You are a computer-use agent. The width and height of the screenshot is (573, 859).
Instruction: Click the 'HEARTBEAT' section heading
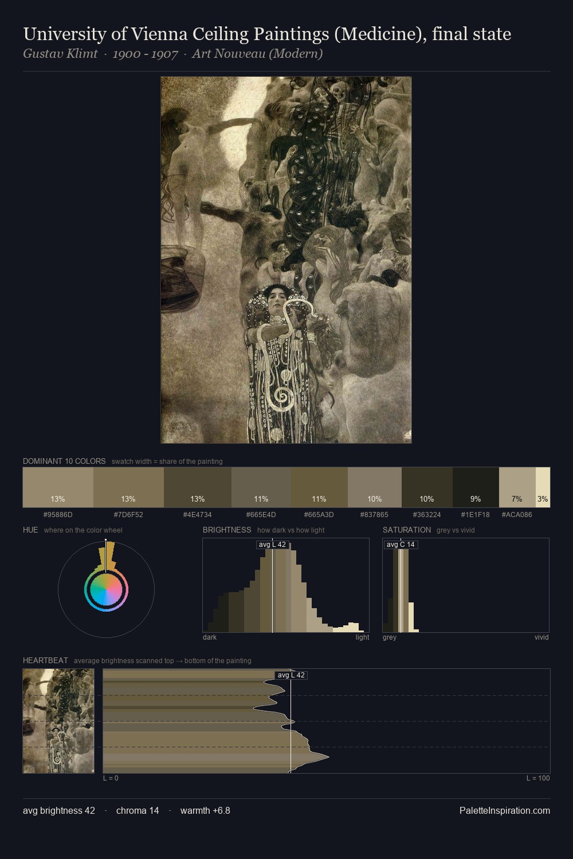(x=45, y=660)
